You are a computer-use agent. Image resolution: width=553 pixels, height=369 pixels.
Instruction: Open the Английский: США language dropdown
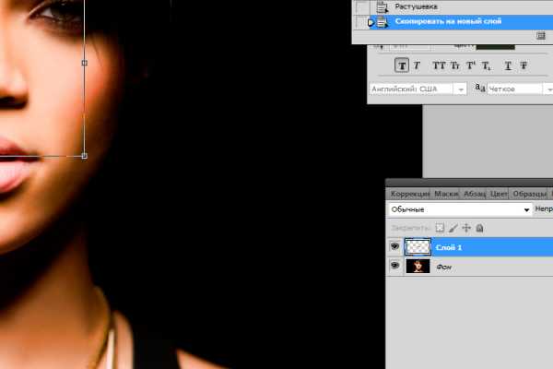coord(418,89)
